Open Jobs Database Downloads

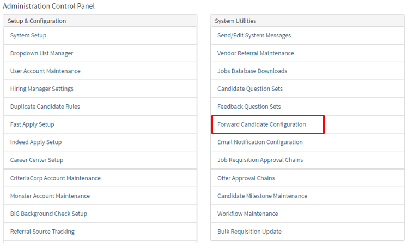(x=252, y=71)
